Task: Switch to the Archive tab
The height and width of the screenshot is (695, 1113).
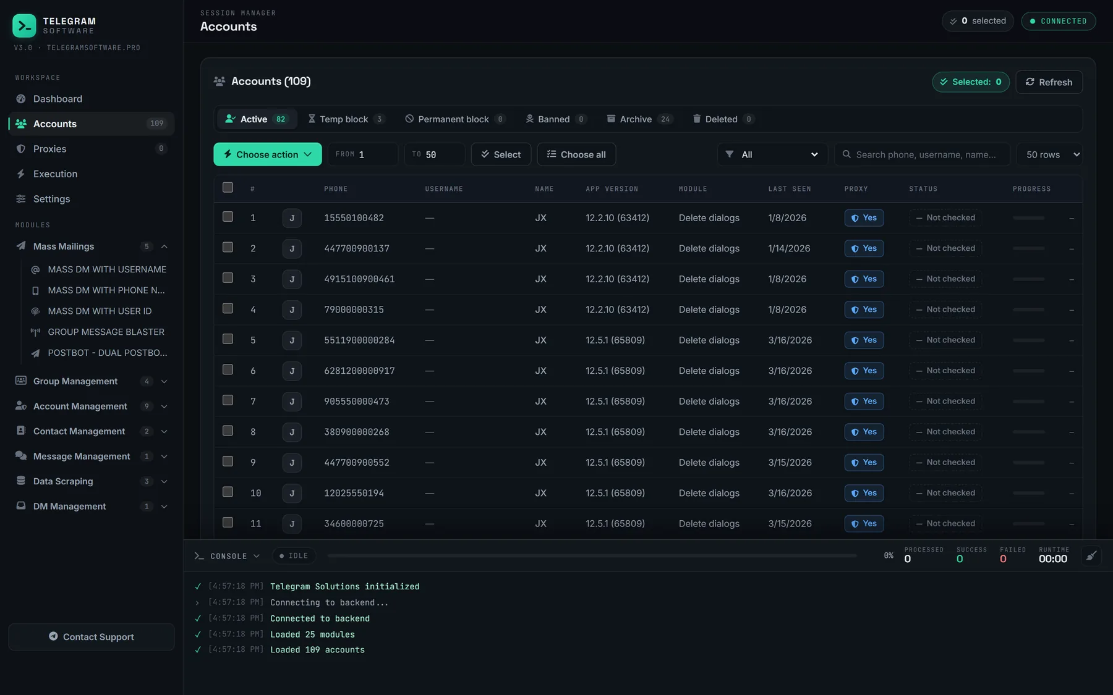Action: pos(639,119)
